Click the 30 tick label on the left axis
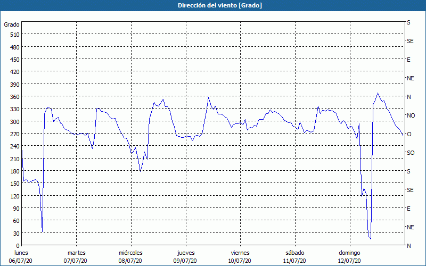426x266 pixels. tap(16, 234)
